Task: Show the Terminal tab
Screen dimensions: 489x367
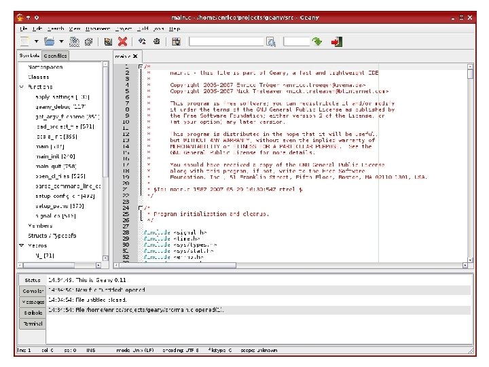Action: click(33, 324)
